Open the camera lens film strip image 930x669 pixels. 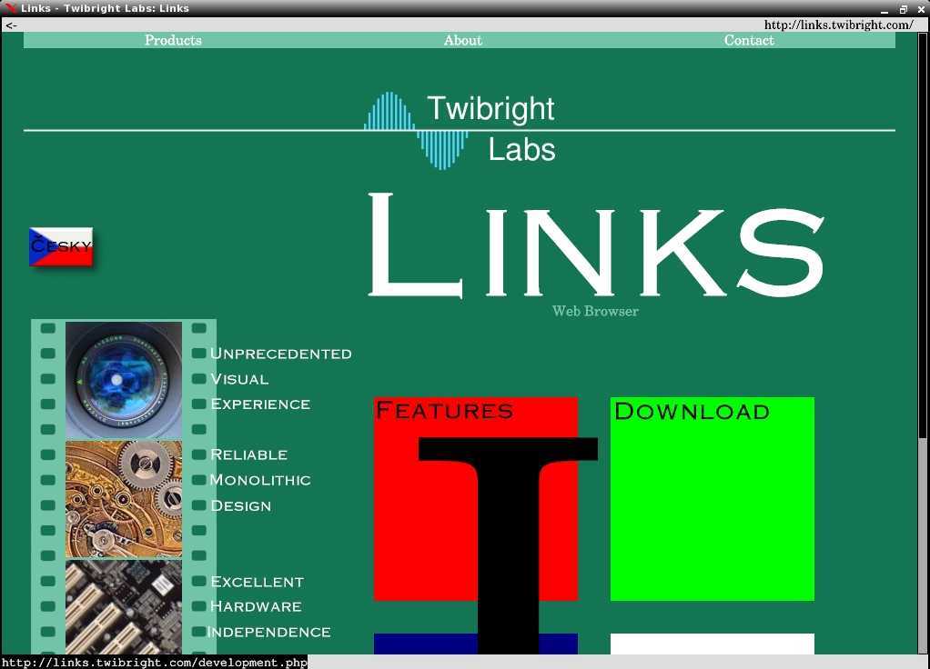[124, 380]
